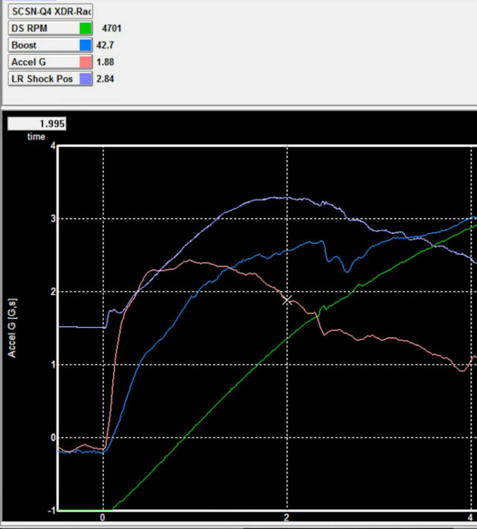Open the pink Accel G color swatch
Image resolution: width=477 pixels, height=529 pixels.
tap(85, 62)
